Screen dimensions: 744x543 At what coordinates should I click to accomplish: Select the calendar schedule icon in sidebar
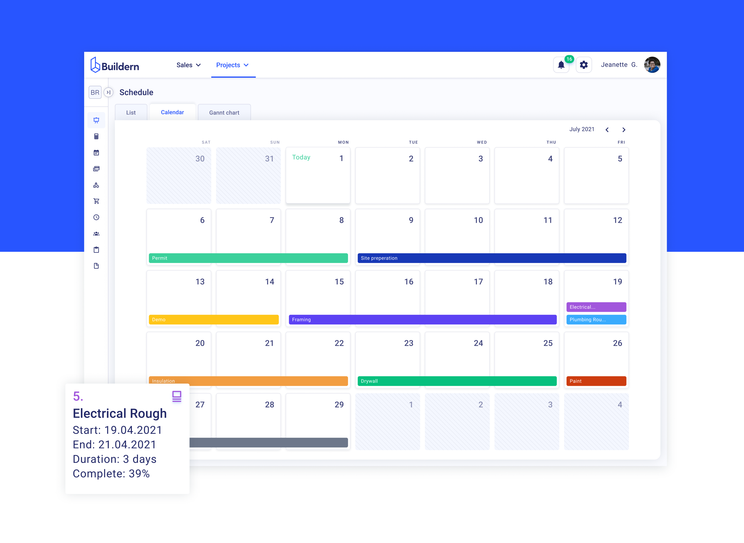tap(96, 153)
